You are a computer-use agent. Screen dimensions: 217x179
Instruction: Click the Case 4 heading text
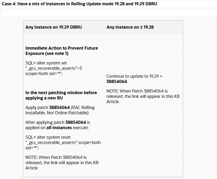[x=79, y=4]
